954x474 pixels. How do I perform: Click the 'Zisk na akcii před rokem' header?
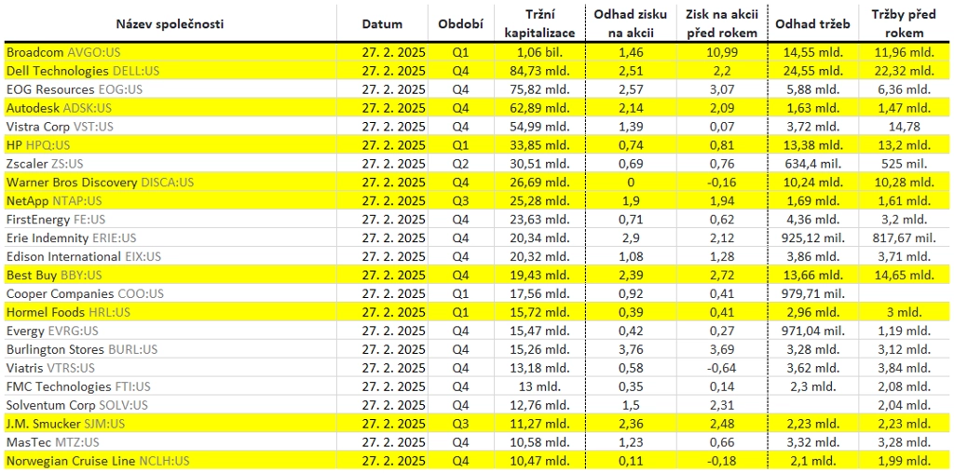coord(722,23)
